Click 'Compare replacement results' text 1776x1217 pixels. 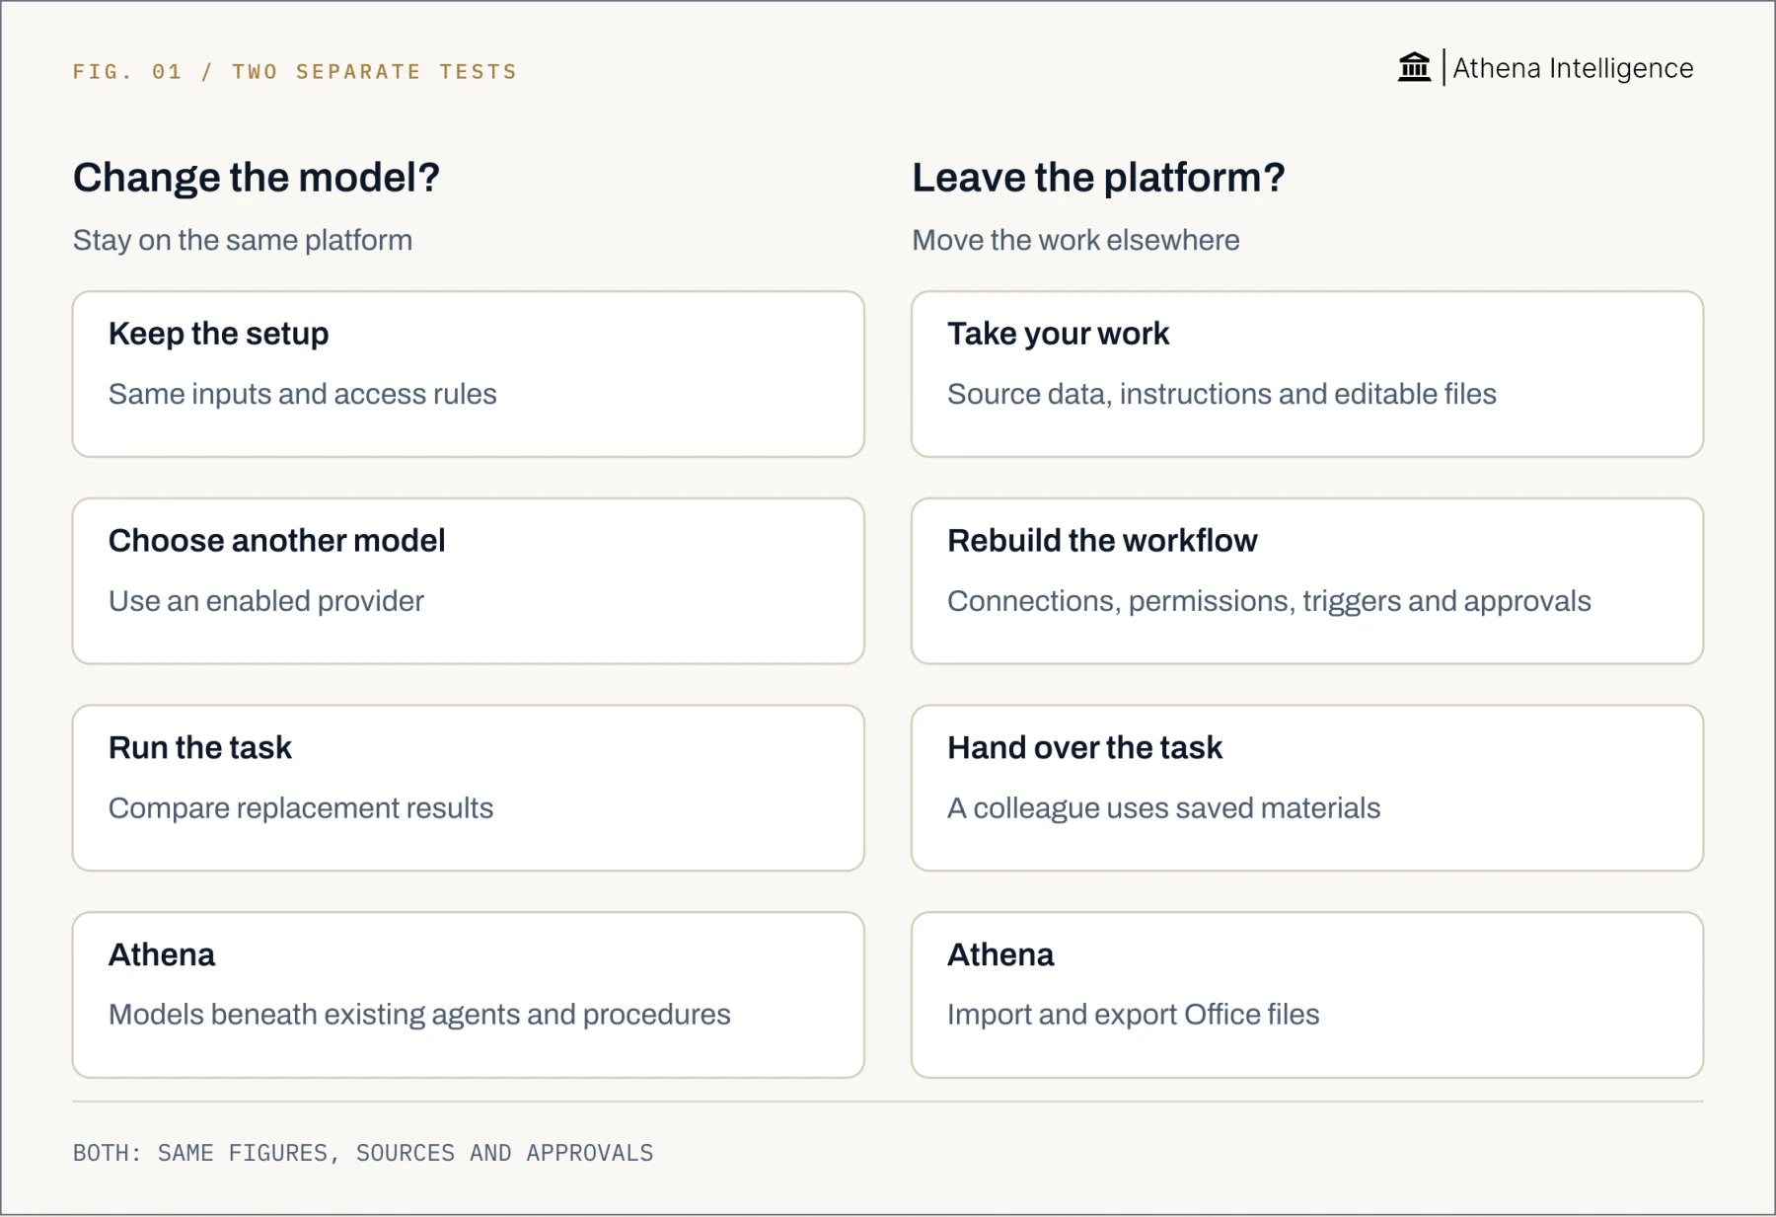(301, 808)
